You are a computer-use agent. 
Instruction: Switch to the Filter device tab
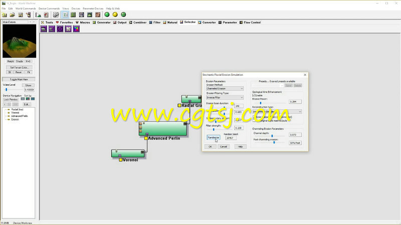tap(155, 22)
